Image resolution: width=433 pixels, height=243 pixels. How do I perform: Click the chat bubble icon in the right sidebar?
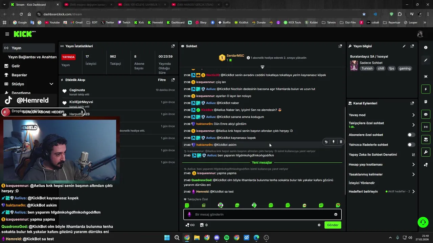tap(426, 114)
